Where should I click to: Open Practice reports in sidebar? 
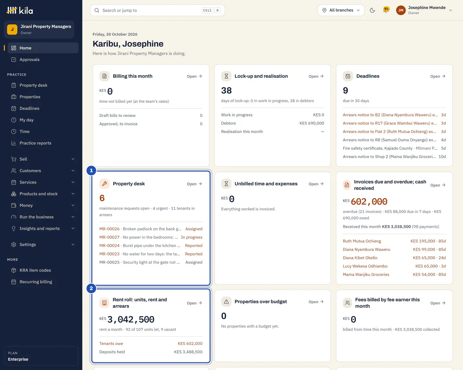point(43,143)
